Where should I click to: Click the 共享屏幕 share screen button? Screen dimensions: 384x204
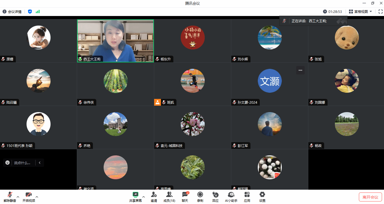point(136,197)
